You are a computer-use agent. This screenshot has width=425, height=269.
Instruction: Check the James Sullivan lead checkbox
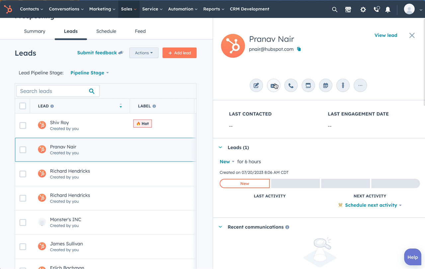23,247
